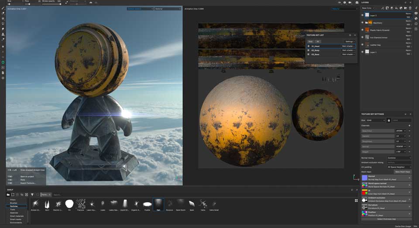The width and height of the screenshot is (419, 228).
Task: Click the size lock icon
Action: (x=389, y=120)
